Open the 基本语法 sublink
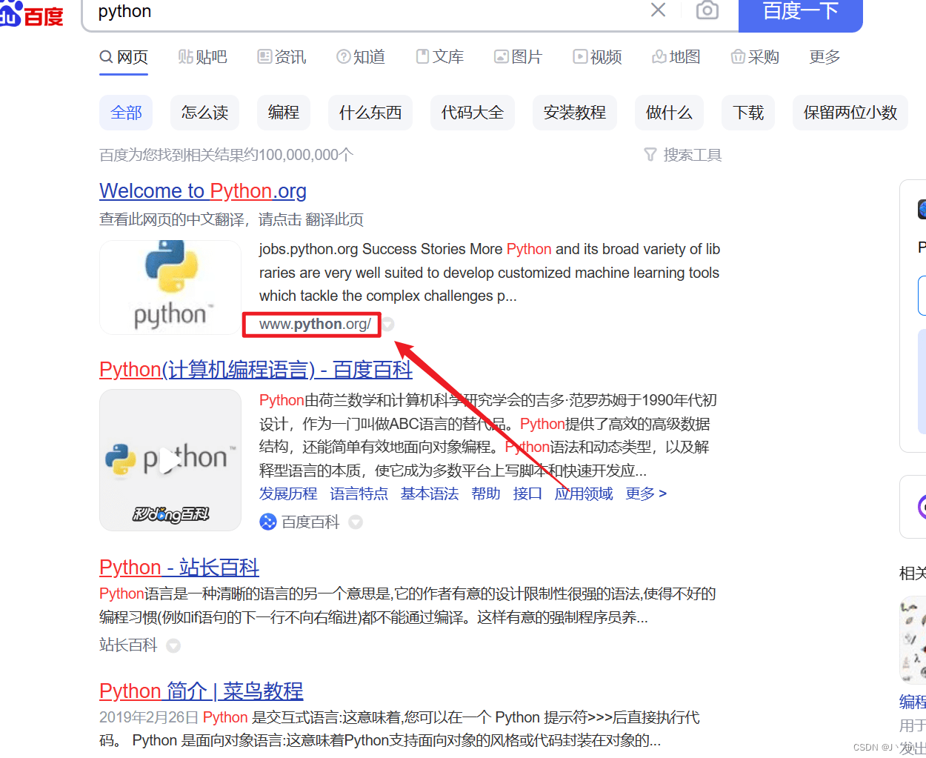Screen dimensions: 926x758 click(x=430, y=493)
